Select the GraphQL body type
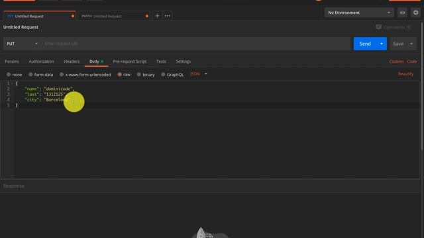The image size is (424, 238). pyautogui.click(x=163, y=74)
